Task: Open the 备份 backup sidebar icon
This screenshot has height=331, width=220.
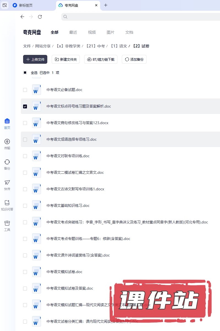Action: [7, 162]
